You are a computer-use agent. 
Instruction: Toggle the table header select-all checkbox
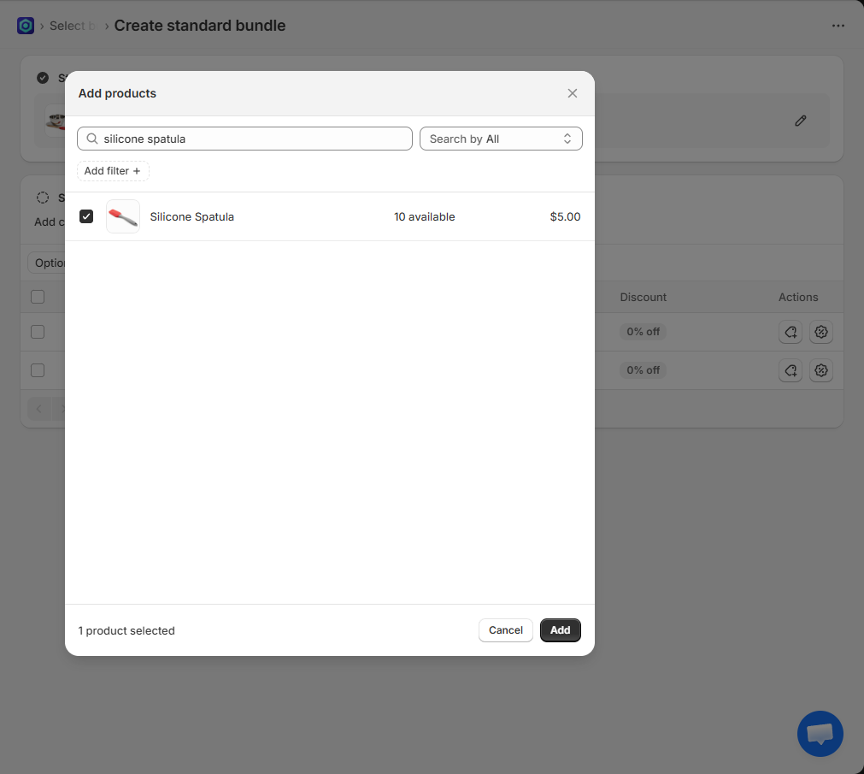coord(38,297)
